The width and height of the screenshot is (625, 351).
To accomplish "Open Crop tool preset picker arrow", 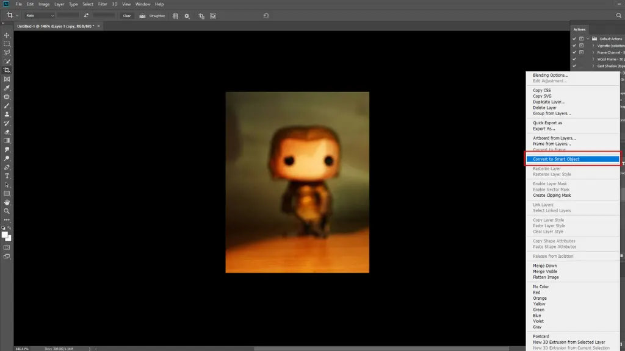I will (x=17, y=15).
